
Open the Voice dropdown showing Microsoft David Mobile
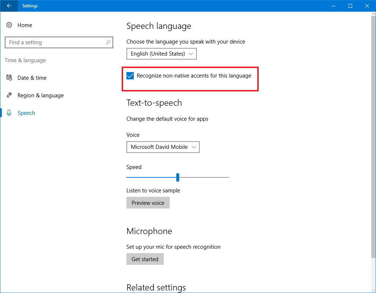pos(163,147)
